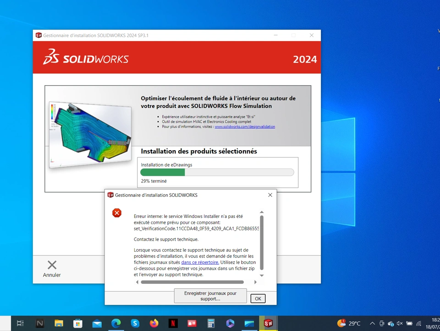Open the taskbar clock and date

click(x=432, y=323)
